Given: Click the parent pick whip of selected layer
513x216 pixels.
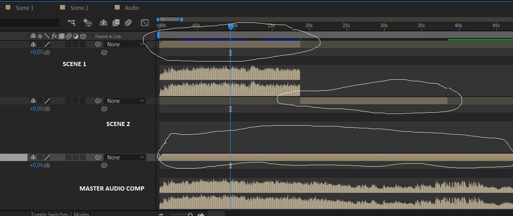Looking at the screenshot, I should [98, 157].
